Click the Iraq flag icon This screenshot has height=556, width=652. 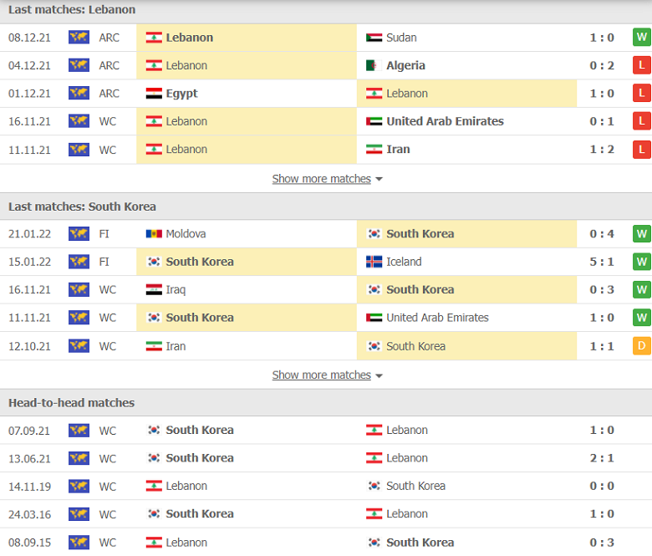click(154, 290)
